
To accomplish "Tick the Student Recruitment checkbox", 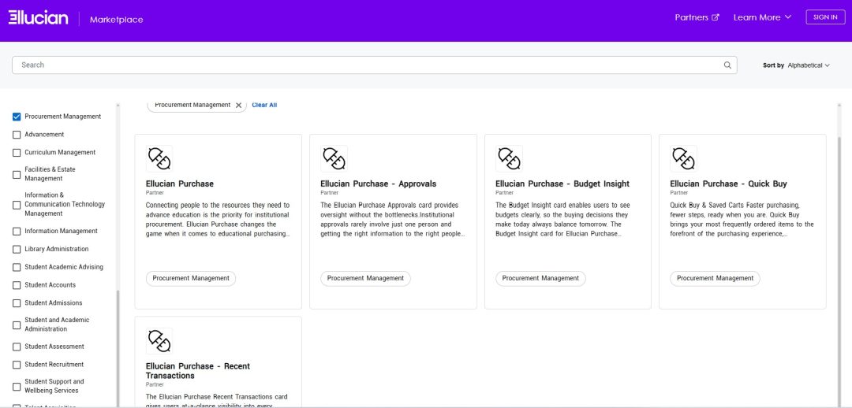I will (x=17, y=365).
